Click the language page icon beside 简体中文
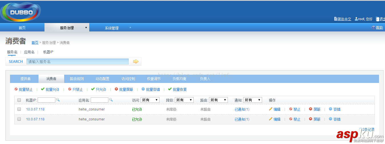 pos(336,19)
